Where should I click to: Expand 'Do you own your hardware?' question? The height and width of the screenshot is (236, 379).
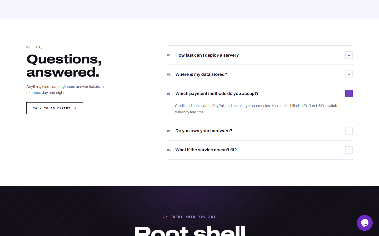click(260, 131)
